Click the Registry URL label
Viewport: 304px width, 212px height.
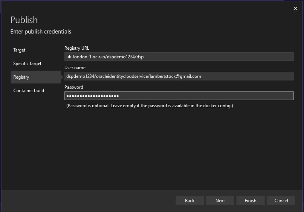point(77,48)
